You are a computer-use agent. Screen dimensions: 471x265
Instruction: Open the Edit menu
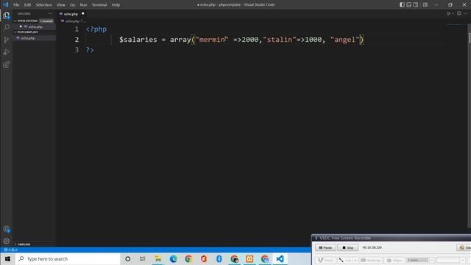pos(27,5)
